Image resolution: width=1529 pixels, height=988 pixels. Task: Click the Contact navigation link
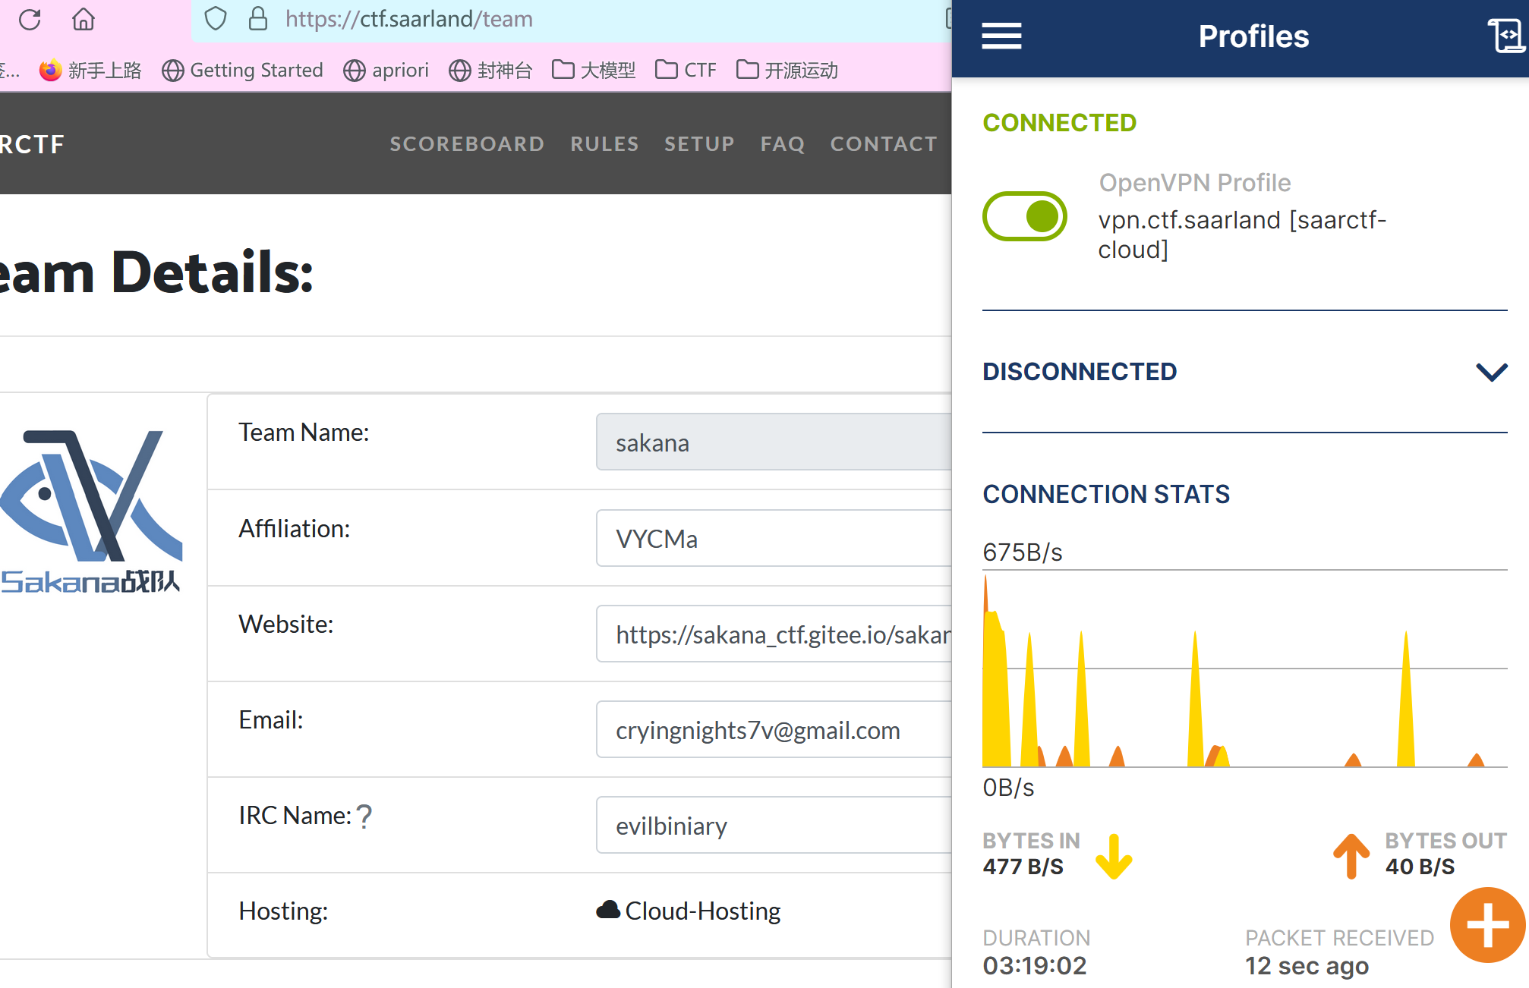pos(884,144)
